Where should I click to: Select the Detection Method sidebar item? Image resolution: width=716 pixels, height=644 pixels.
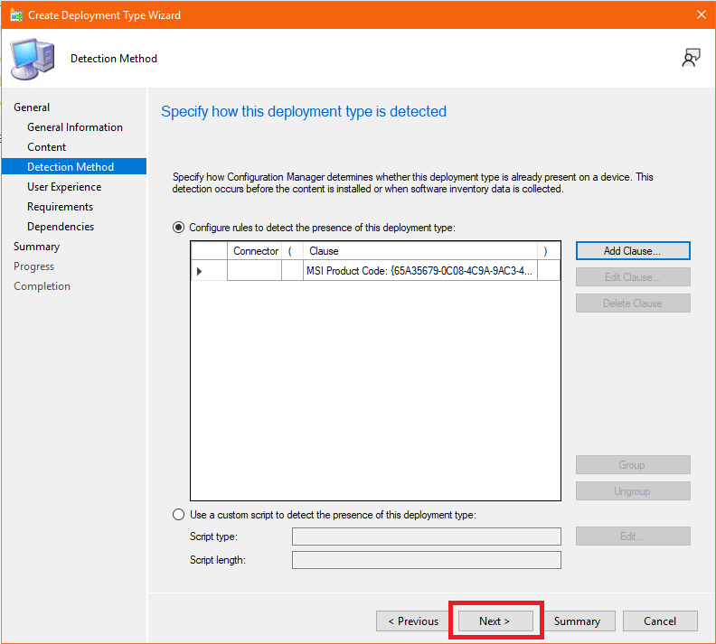click(x=71, y=167)
